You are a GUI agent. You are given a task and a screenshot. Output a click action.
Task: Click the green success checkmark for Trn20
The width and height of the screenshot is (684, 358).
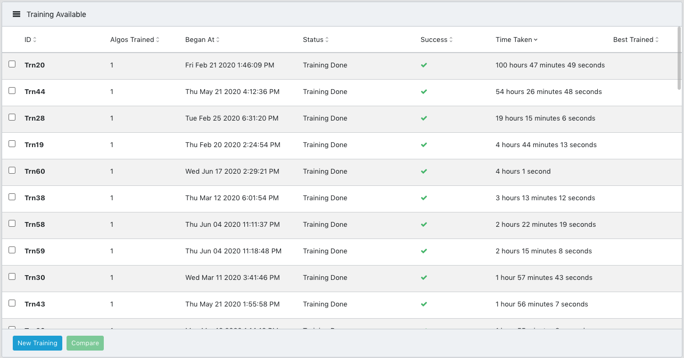click(x=424, y=65)
